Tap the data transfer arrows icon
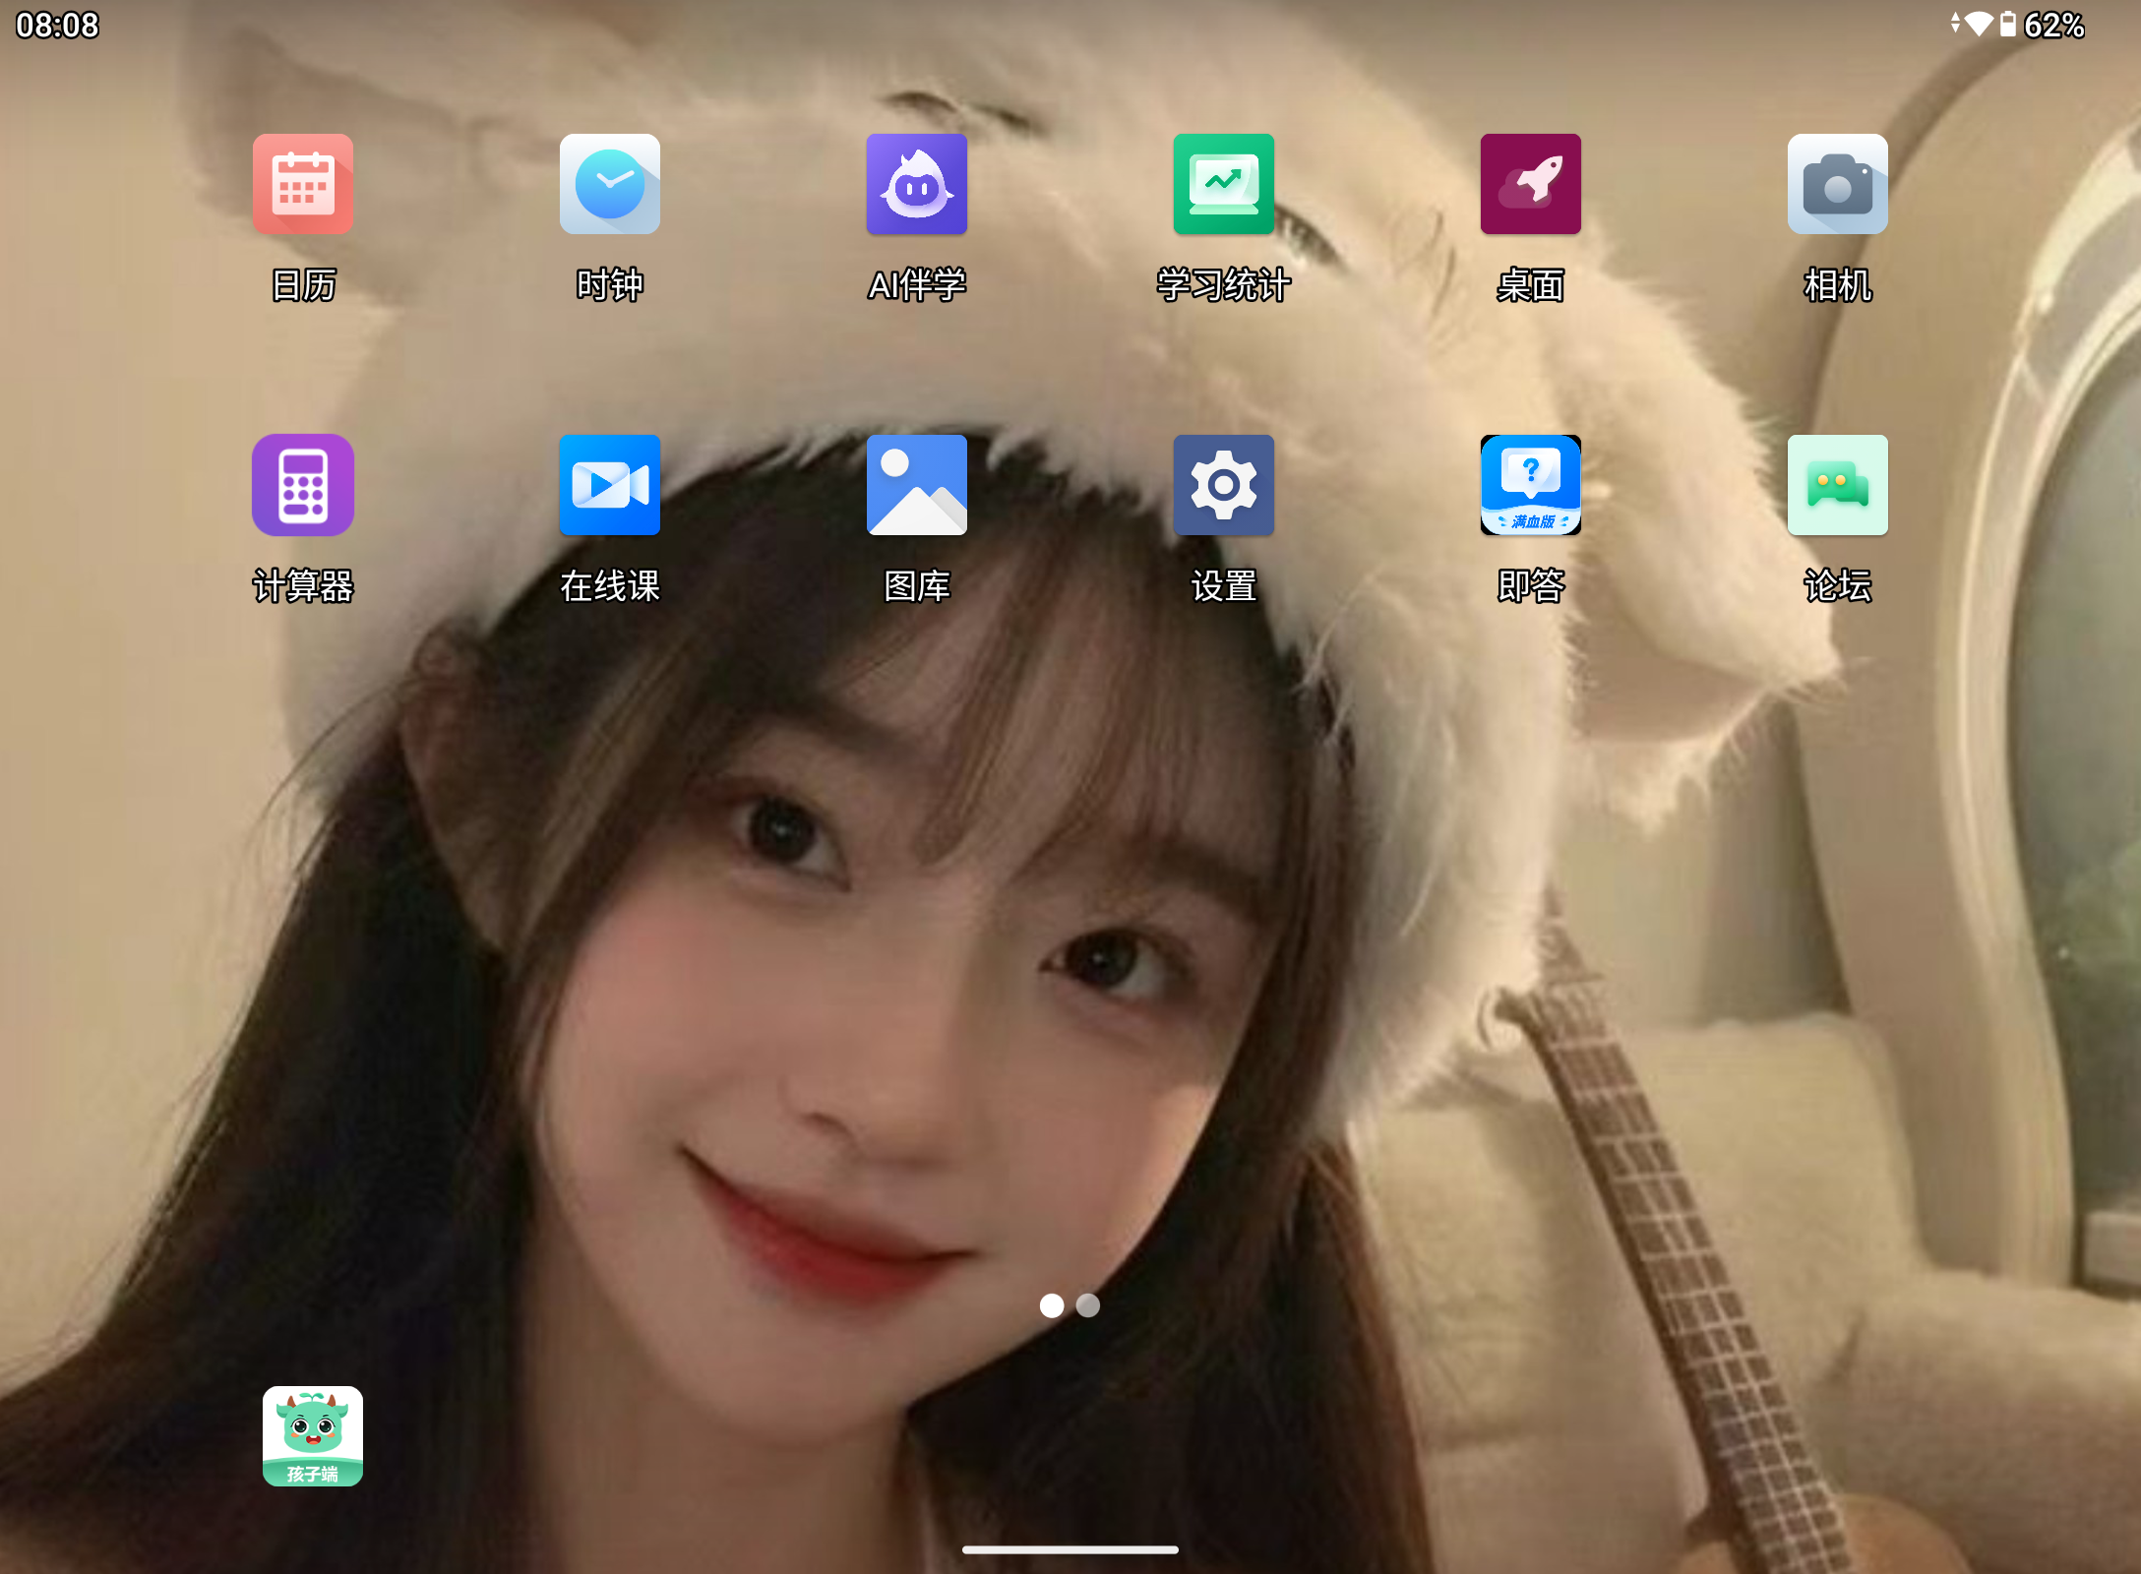The width and height of the screenshot is (2141, 1574). click(1955, 23)
